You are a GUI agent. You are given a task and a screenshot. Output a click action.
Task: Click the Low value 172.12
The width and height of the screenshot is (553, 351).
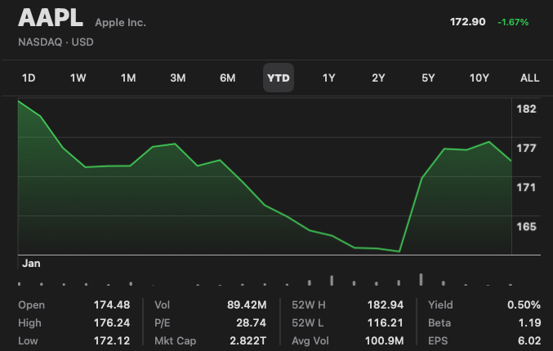pos(112,340)
